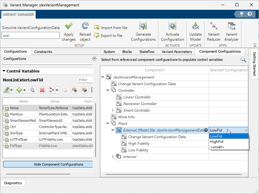Launch the Variant Reducer app
This screenshot has height=194, width=259.
click(x=214, y=26)
